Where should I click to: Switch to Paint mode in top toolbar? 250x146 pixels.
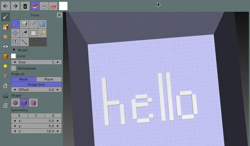tap(53, 6)
